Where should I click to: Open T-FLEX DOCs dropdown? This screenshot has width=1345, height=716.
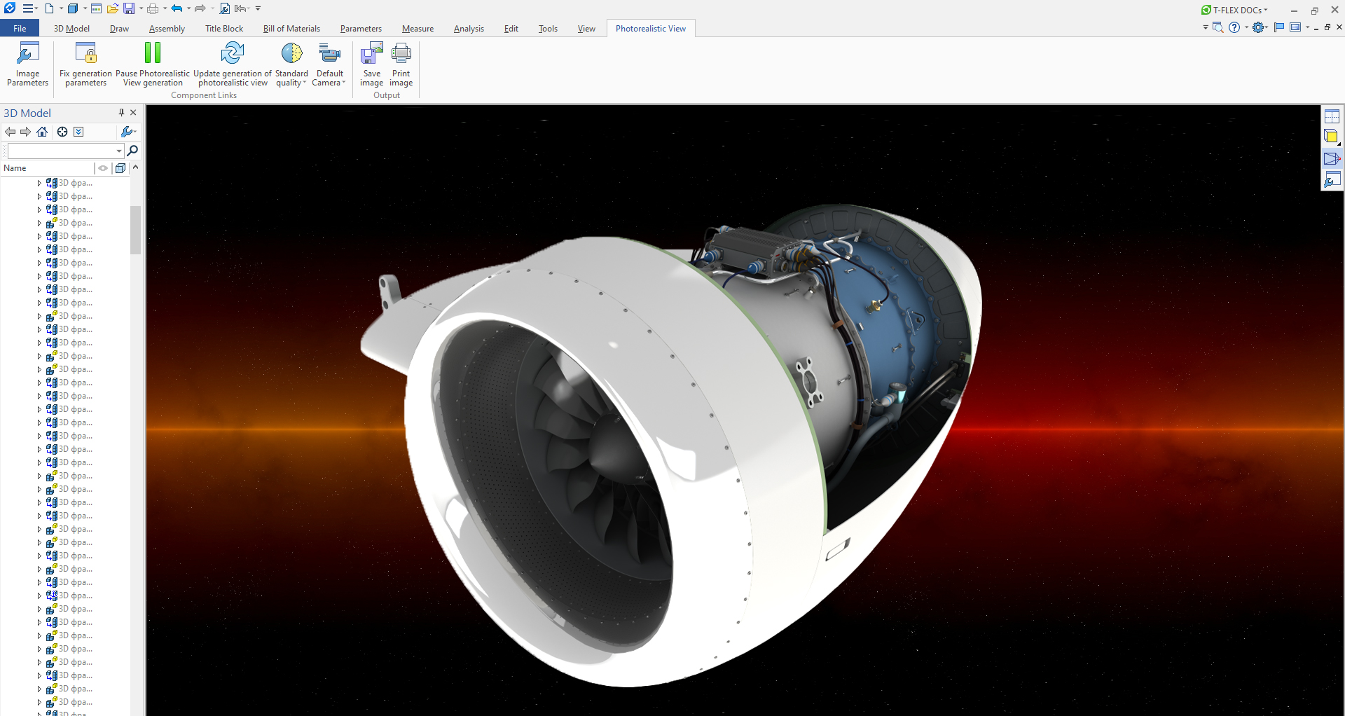pos(1235,10)
